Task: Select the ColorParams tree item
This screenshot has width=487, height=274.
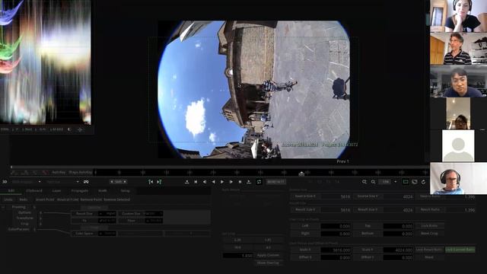Action: coord(18,229)
